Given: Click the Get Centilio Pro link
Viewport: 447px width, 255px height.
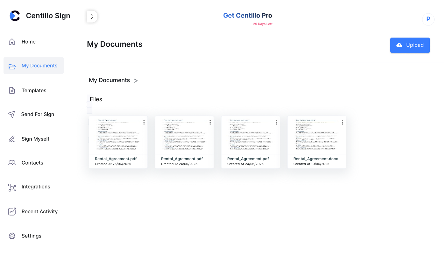Looking at the screenshot, I should click(x=247, y=15).
